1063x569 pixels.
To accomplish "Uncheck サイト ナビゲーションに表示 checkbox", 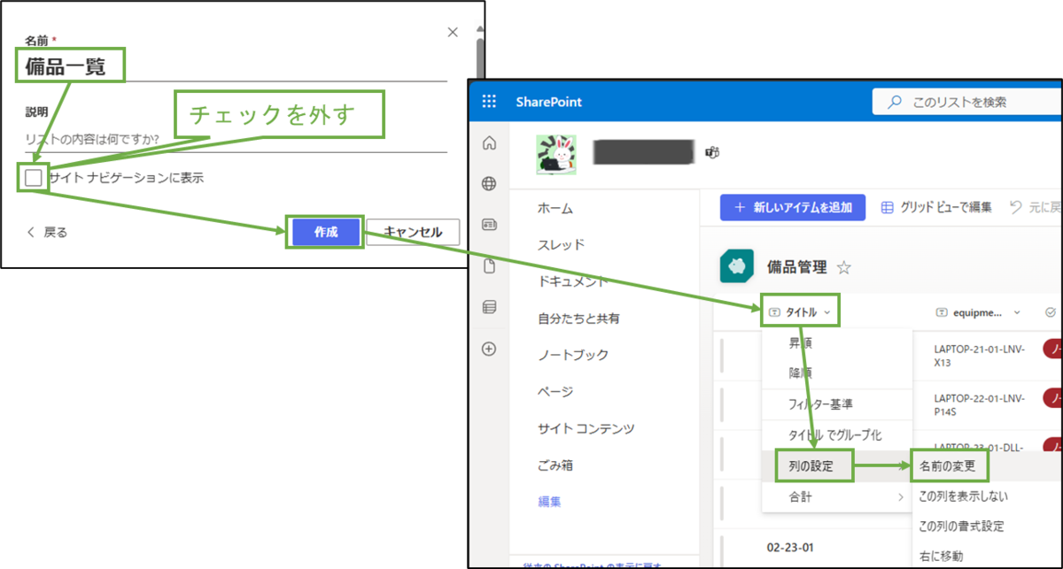I will 34,178.
